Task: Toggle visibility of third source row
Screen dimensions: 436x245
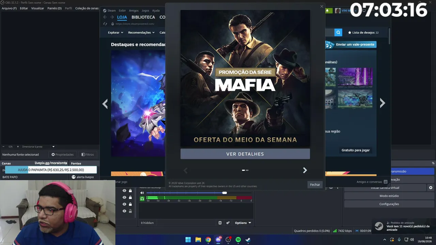Action: click(124, 204)
